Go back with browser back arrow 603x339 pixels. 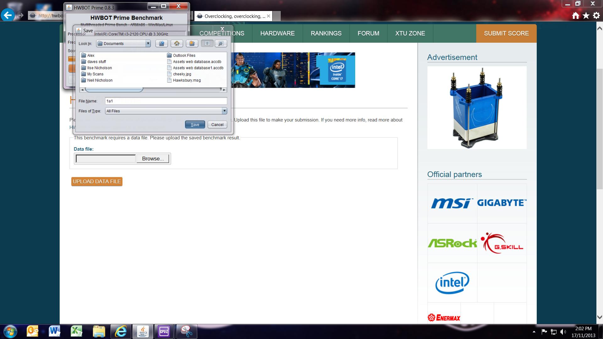tap(8, 15)
